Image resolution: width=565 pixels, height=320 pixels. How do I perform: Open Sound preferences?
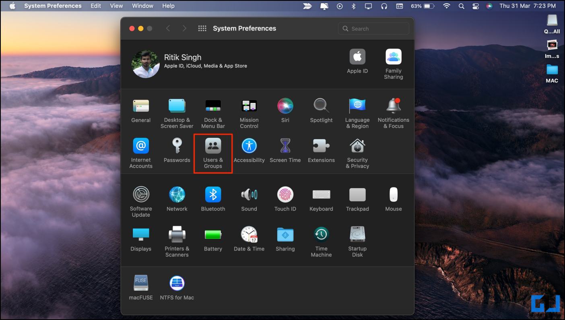click(x=249, y=199)
